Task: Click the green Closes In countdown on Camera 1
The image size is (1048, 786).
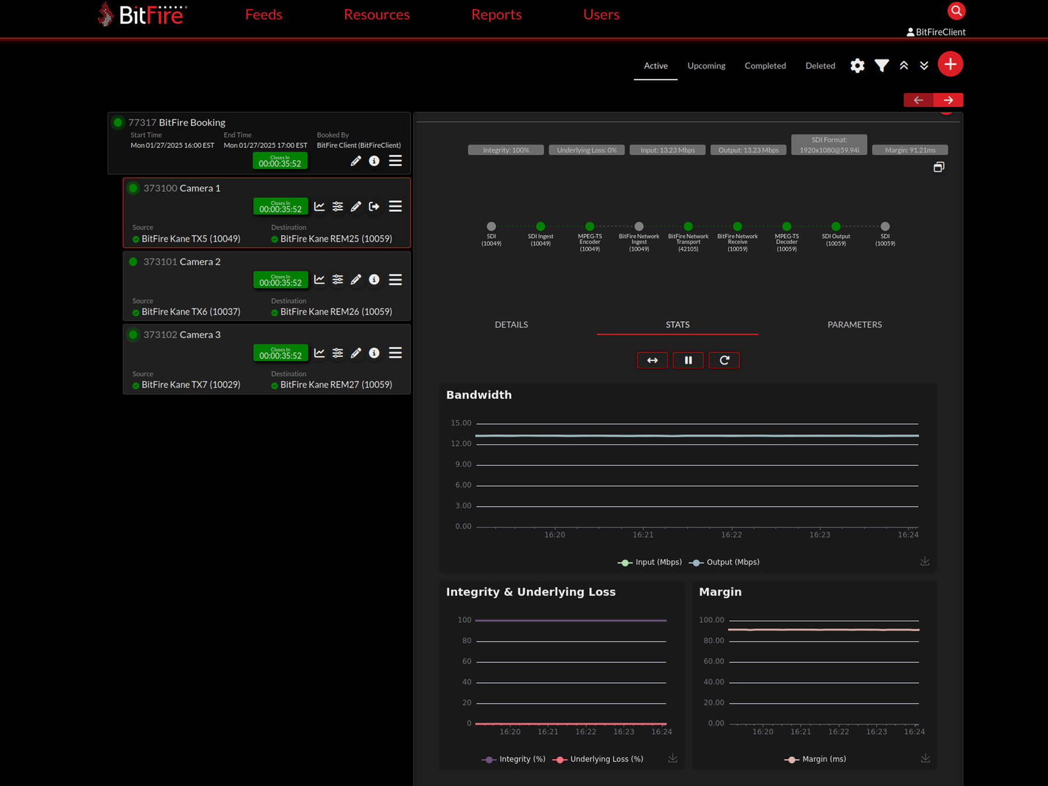Action: (x=280, y=206)
